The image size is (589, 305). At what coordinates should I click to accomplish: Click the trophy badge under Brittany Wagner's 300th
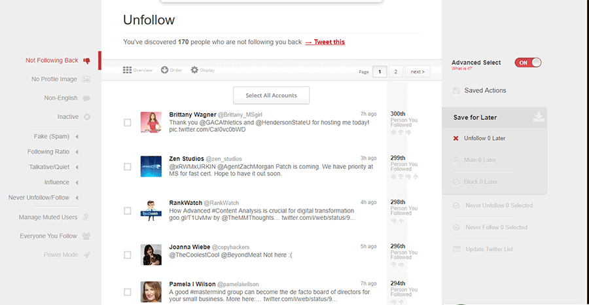point(401,133)
